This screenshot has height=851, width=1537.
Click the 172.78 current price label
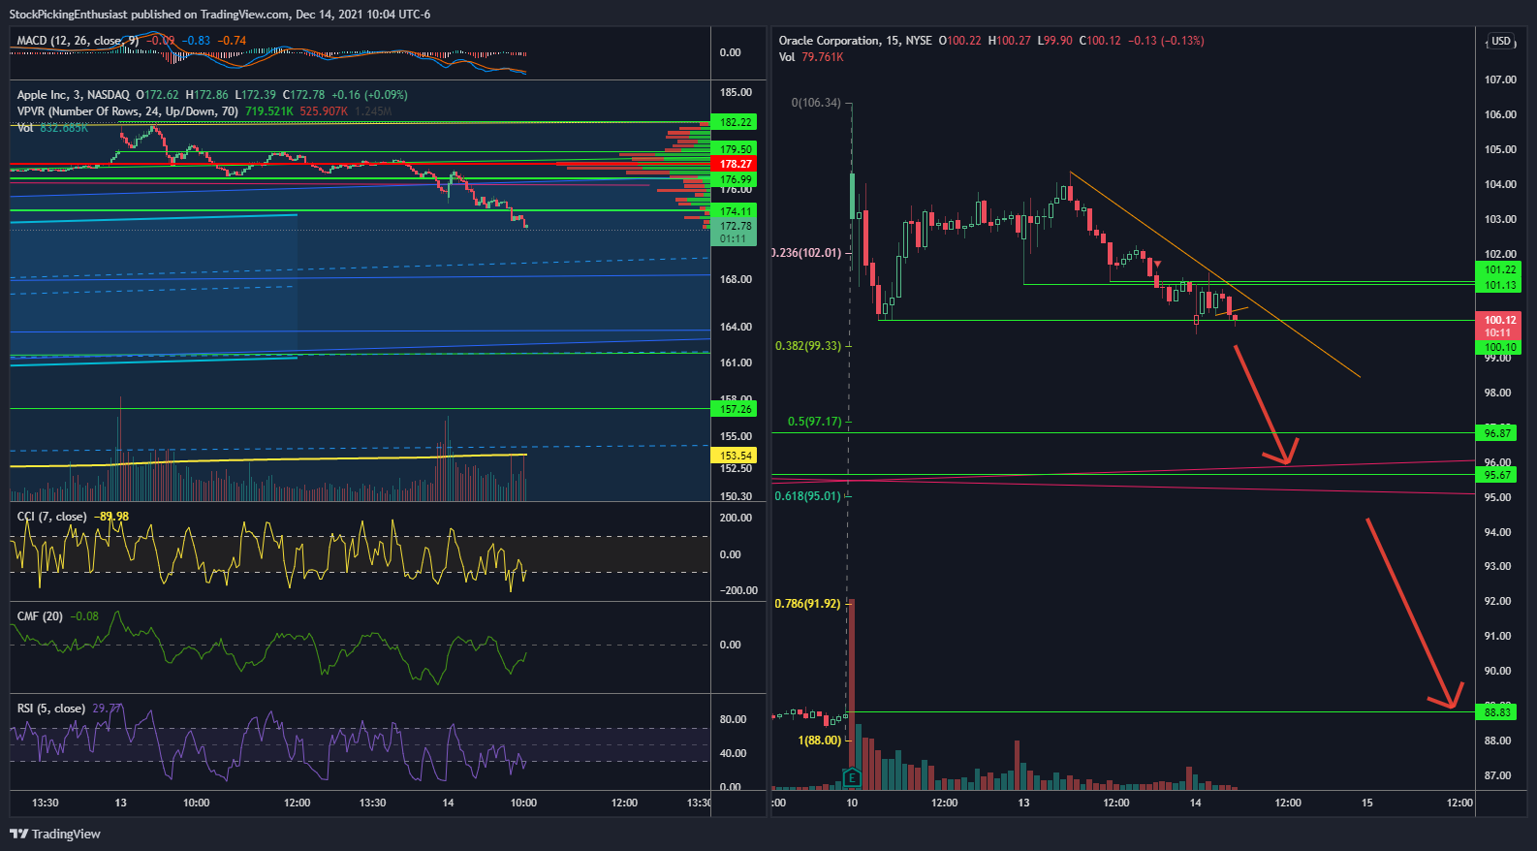pyautogui.click(x=736, y=226)
